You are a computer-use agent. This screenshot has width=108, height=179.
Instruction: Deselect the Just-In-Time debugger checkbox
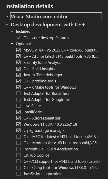pos(18,75)
